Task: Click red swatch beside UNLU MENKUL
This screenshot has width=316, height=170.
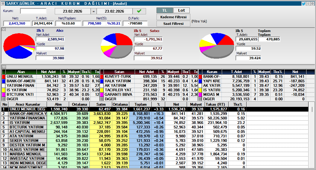Action: [3, 77]
